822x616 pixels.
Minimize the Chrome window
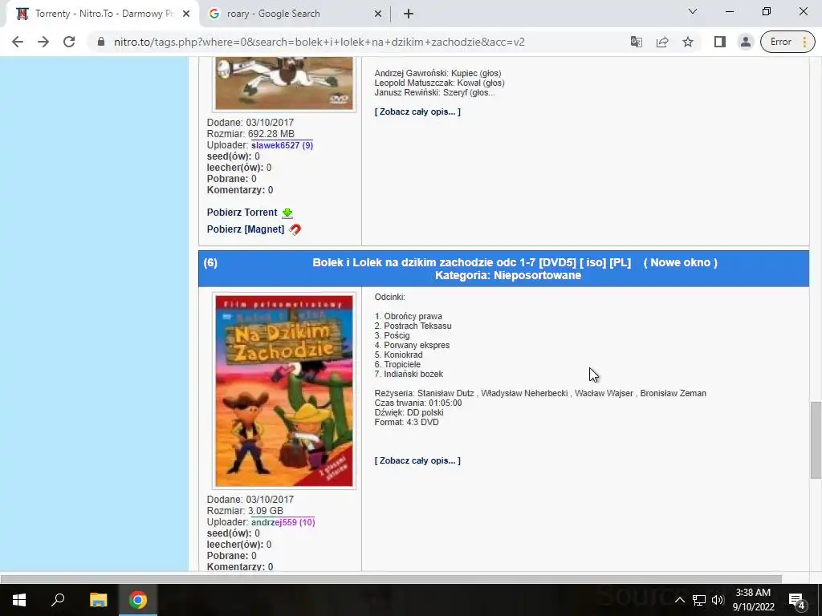[x=730, y=11]
